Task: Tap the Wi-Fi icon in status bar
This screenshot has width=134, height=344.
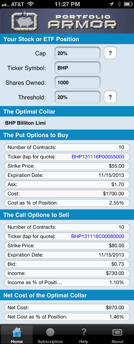Action: pos(31,4)
